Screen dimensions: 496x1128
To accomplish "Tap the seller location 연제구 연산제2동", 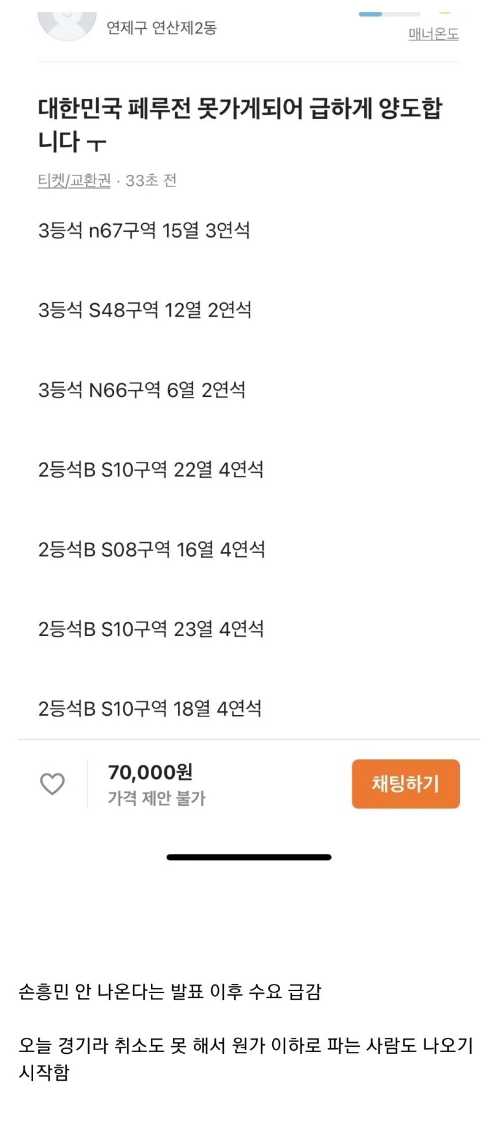I will click(x=161, y=28).
